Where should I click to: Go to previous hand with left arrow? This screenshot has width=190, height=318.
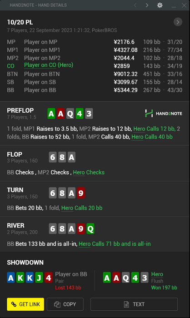(x=135, y=5)
